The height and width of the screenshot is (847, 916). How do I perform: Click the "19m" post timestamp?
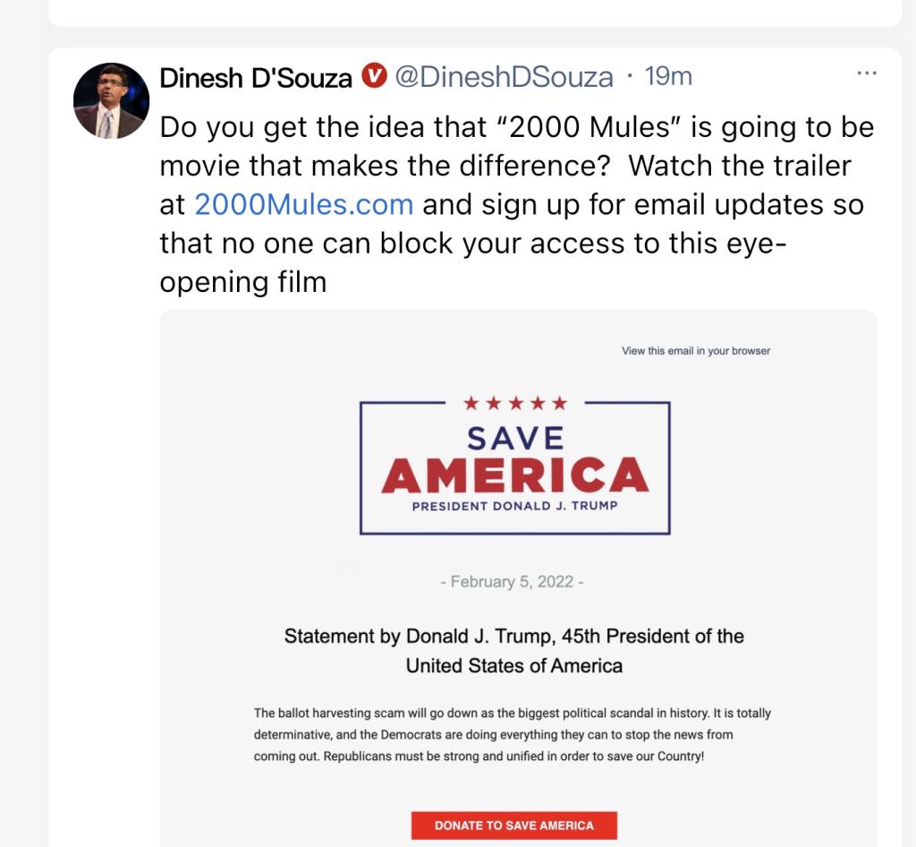668,77
